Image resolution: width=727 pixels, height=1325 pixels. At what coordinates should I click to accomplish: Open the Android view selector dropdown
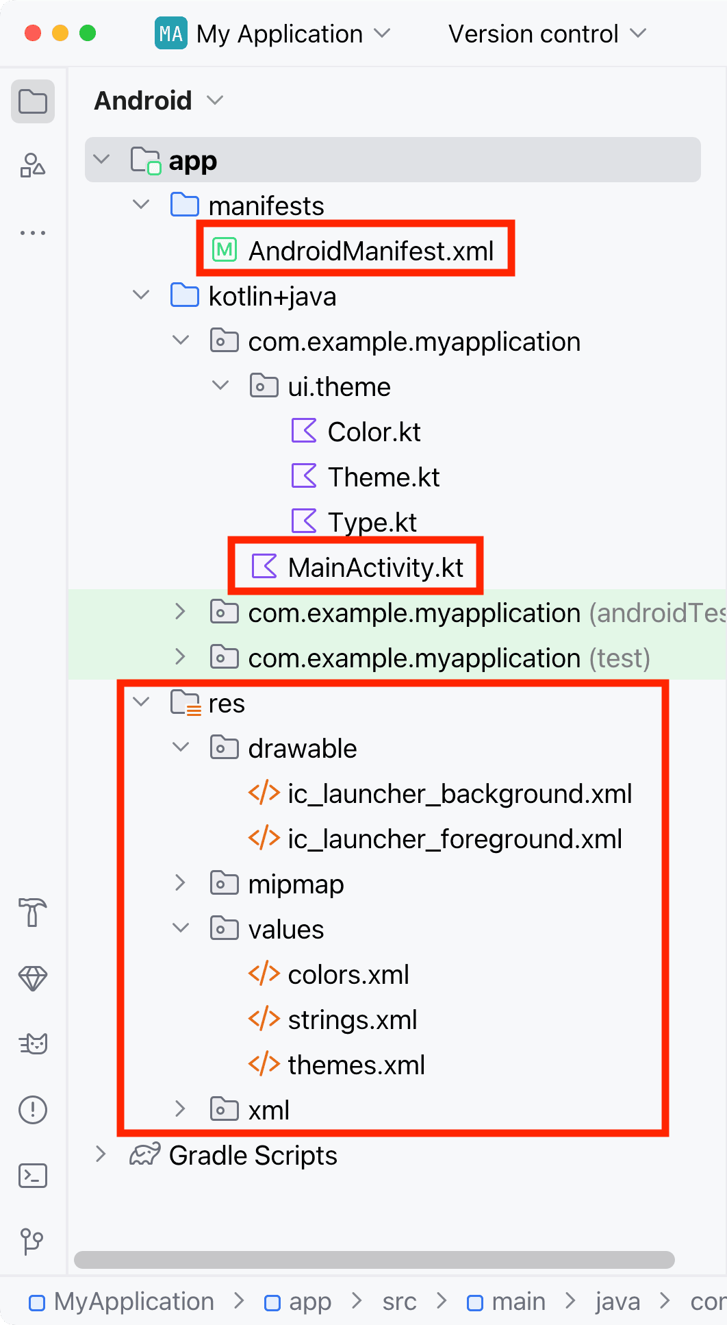159,101
